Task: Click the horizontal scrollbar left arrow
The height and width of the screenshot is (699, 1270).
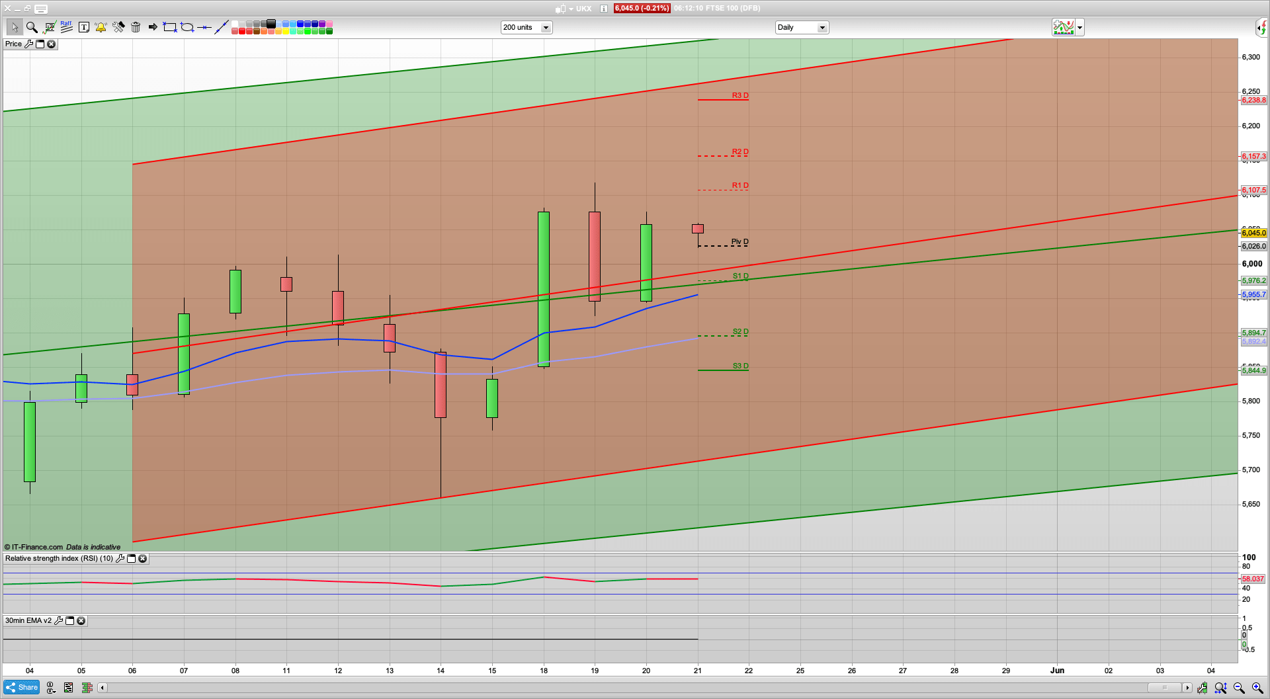Action: point(102,688)
